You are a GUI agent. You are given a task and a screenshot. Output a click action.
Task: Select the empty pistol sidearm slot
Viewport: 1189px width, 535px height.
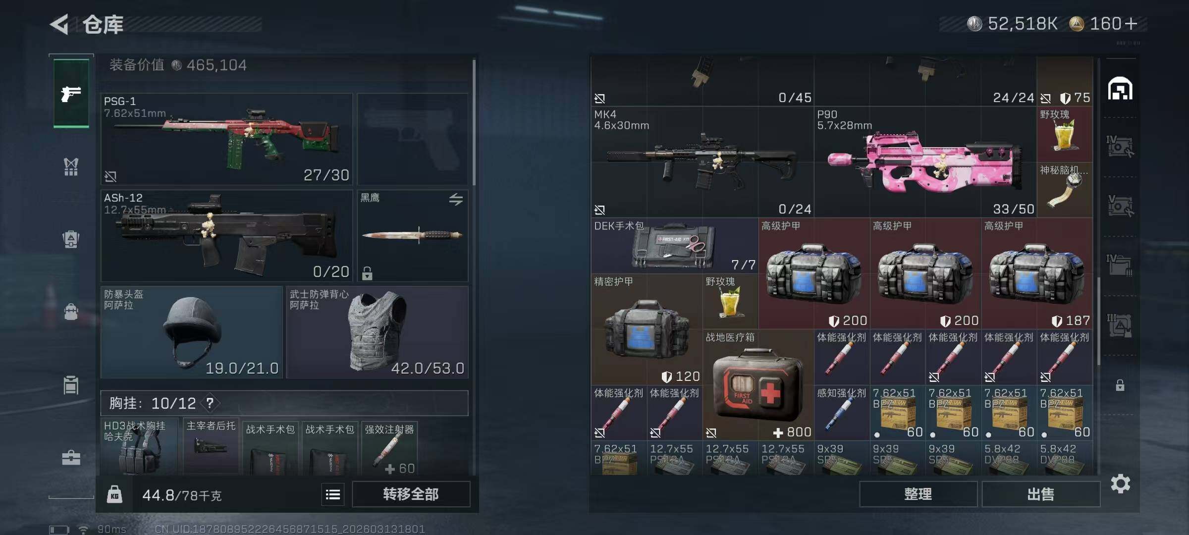pyautogui.click(x=412, y=139)
